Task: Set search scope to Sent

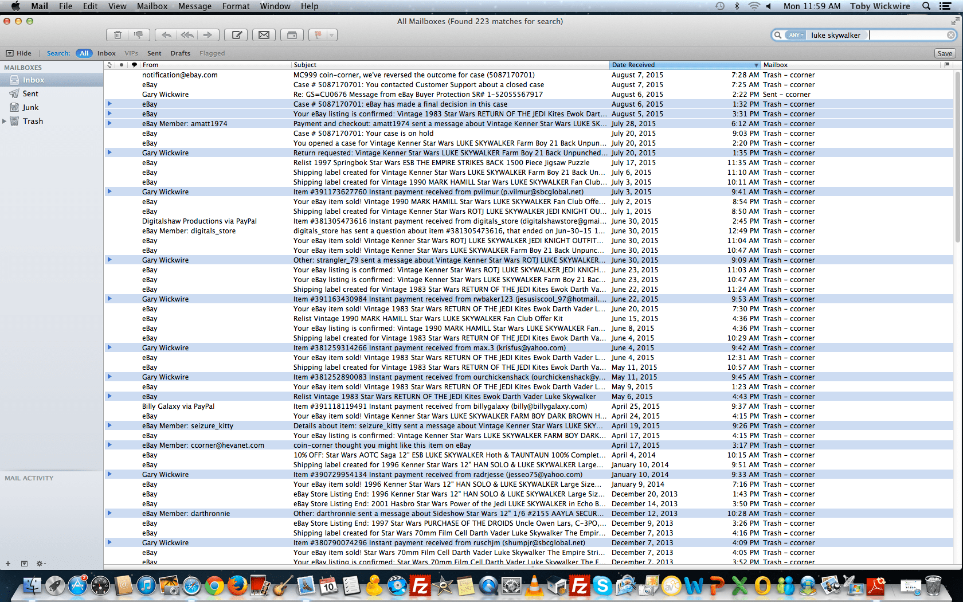Action: pyautogui.click(x=154, y=53)
